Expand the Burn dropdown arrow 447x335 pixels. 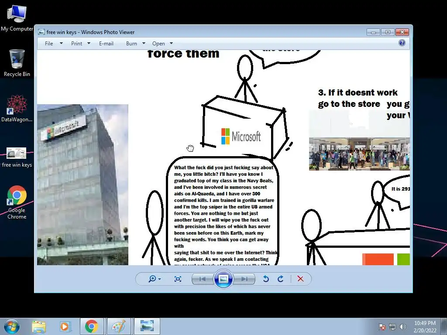coord(144,43)
